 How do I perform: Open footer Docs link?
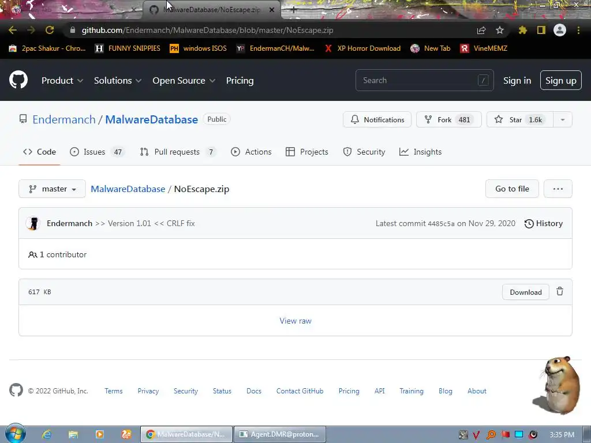point(254,391)
